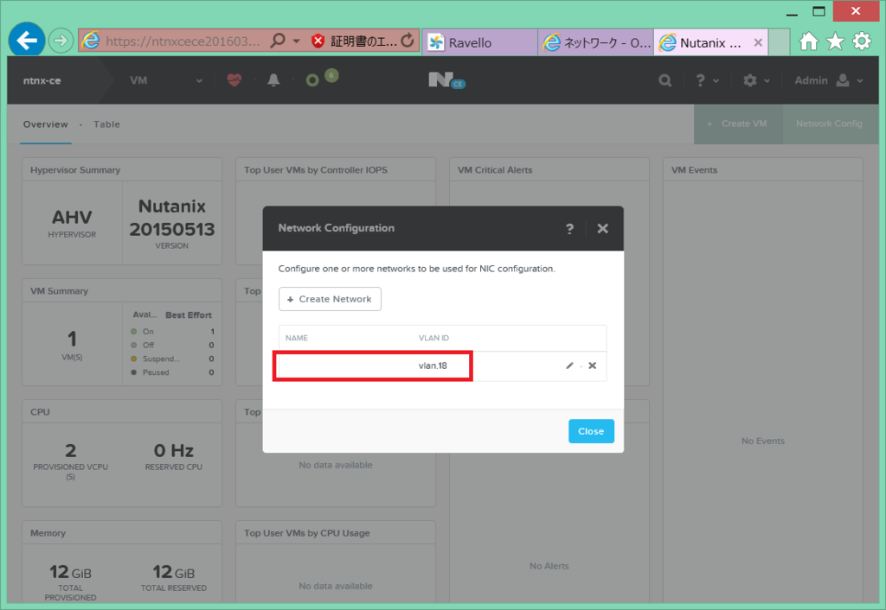Click the Best Effort label
The image size is (886, 610).
[188, 315]
